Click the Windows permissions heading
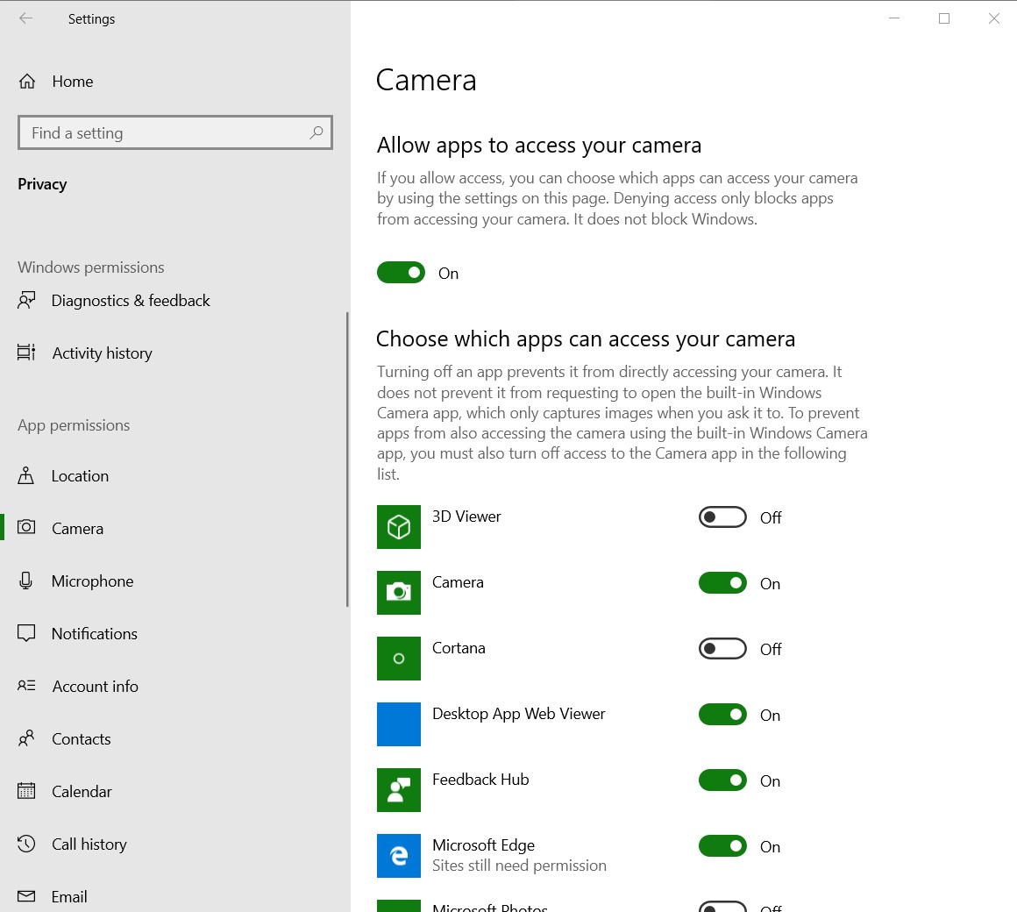The width and height of the screenshot is (1017, 912). [x=91, y=267]
